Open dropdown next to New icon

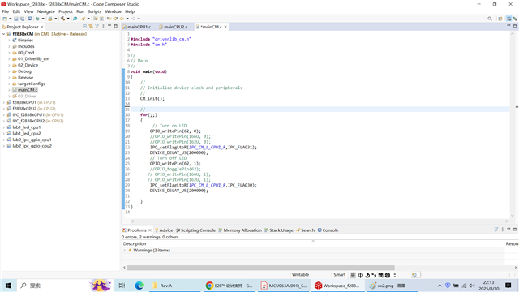click(x=10, y=19)
